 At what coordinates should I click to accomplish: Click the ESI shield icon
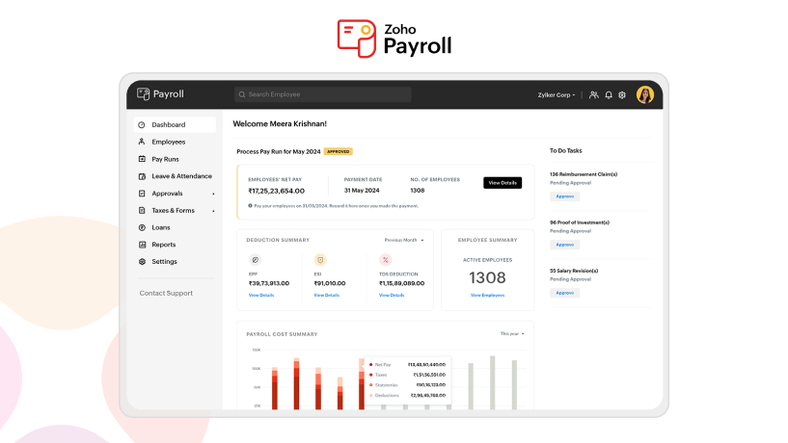(320, 260)
